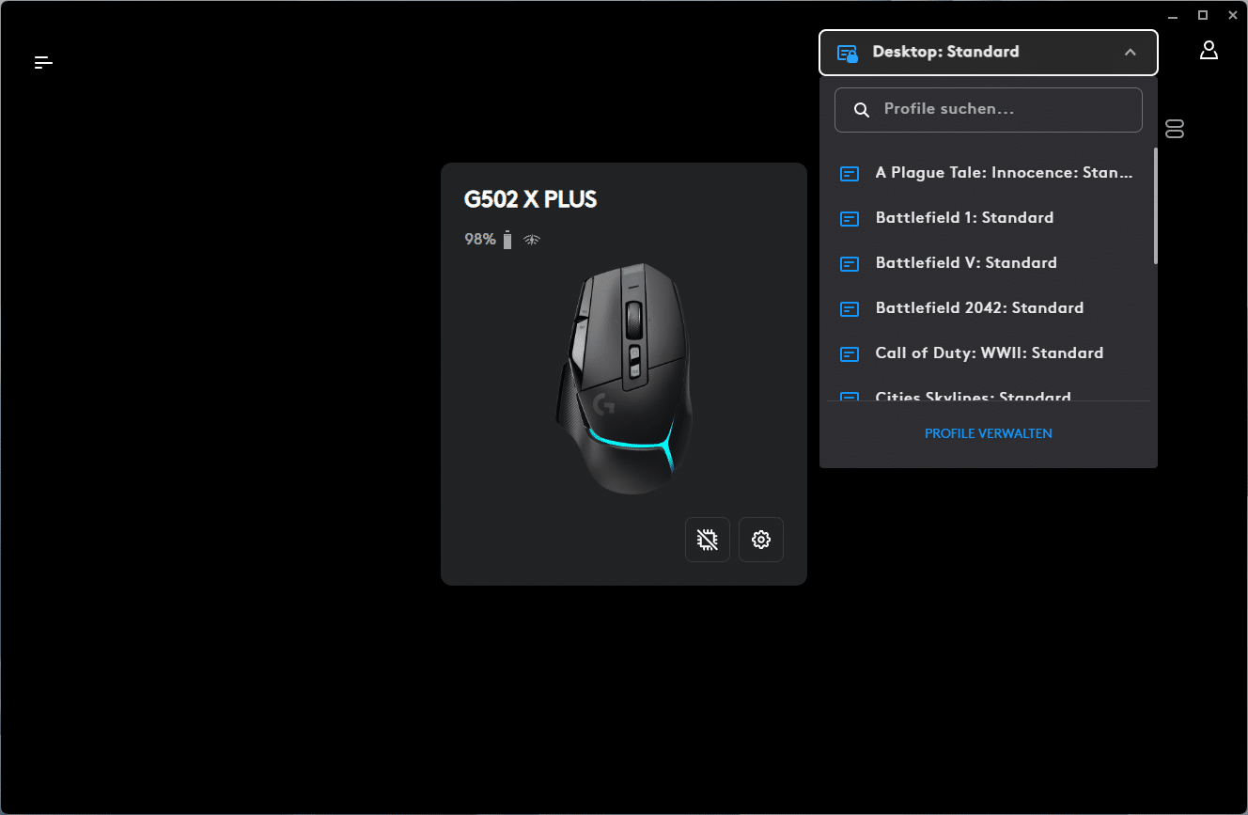Switch to Battlefield 2042: Standard profile
Viewport: 1248px width, 815px height.
tap(986, 308)
